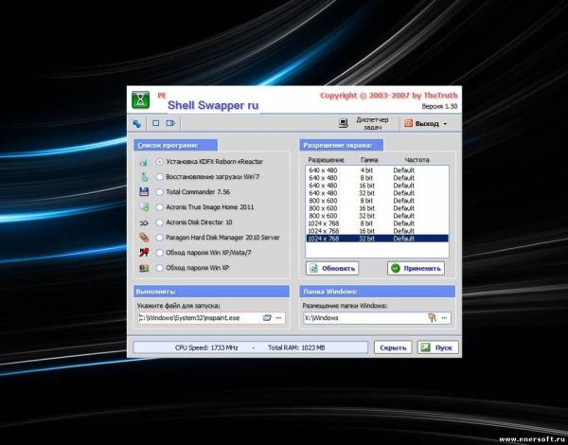Click the Обновить button
This screenshot has width=568, height=445.
pos(332,269)
